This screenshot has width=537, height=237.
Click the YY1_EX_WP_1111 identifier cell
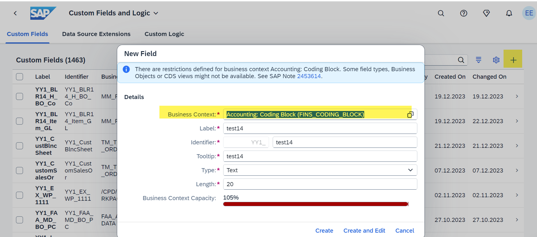78,195
